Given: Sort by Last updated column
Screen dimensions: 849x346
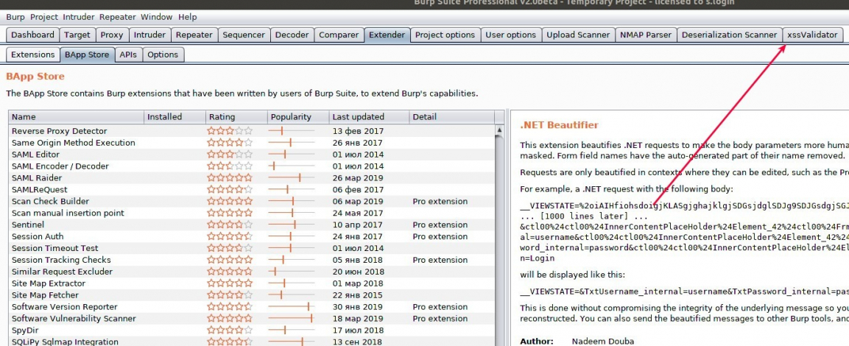Looking at the screenshot, I should point(369,117).
